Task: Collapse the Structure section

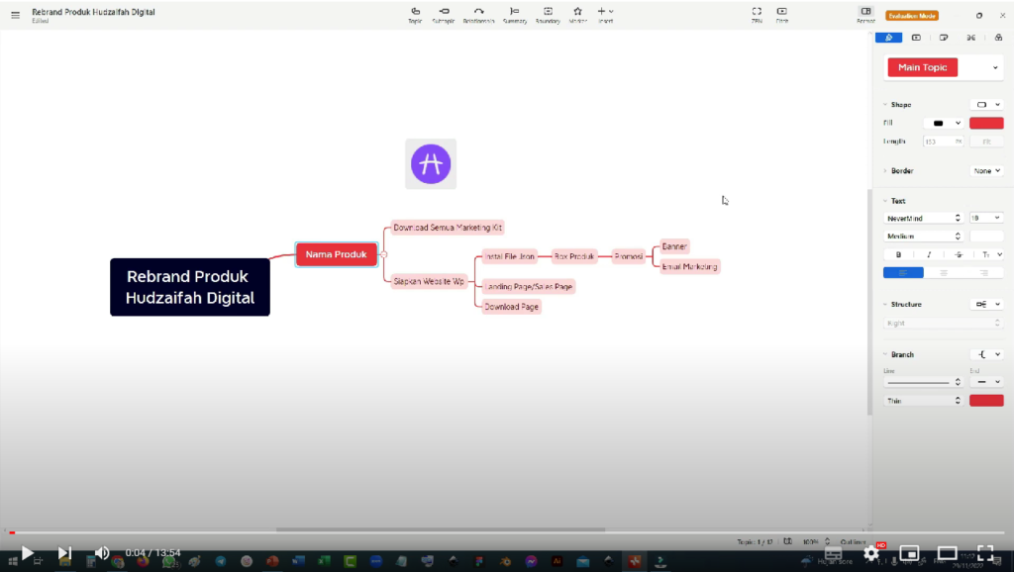Action: pos(884,305)
